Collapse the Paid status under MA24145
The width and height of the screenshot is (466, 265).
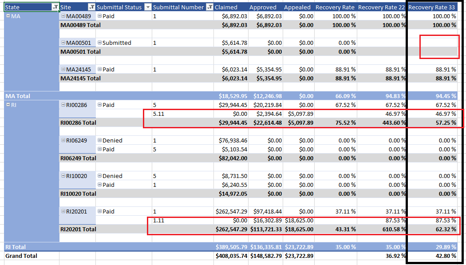pos(100,69)
